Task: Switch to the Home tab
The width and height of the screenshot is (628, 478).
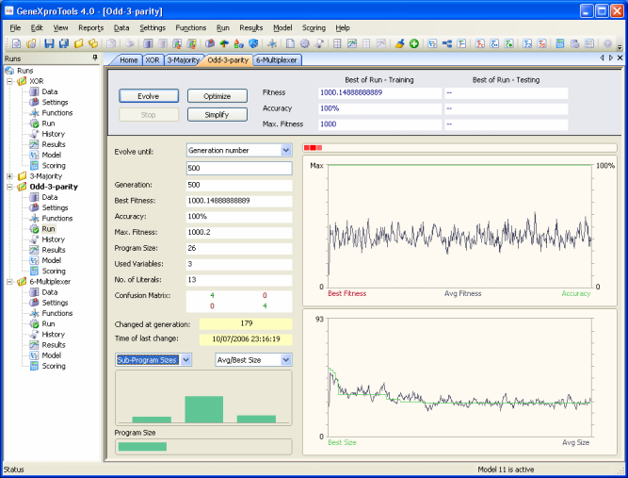Action: 128,60
